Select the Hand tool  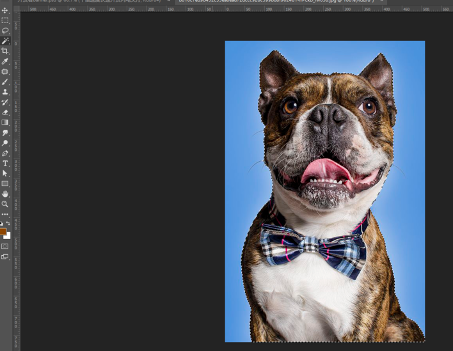[5, 194]
